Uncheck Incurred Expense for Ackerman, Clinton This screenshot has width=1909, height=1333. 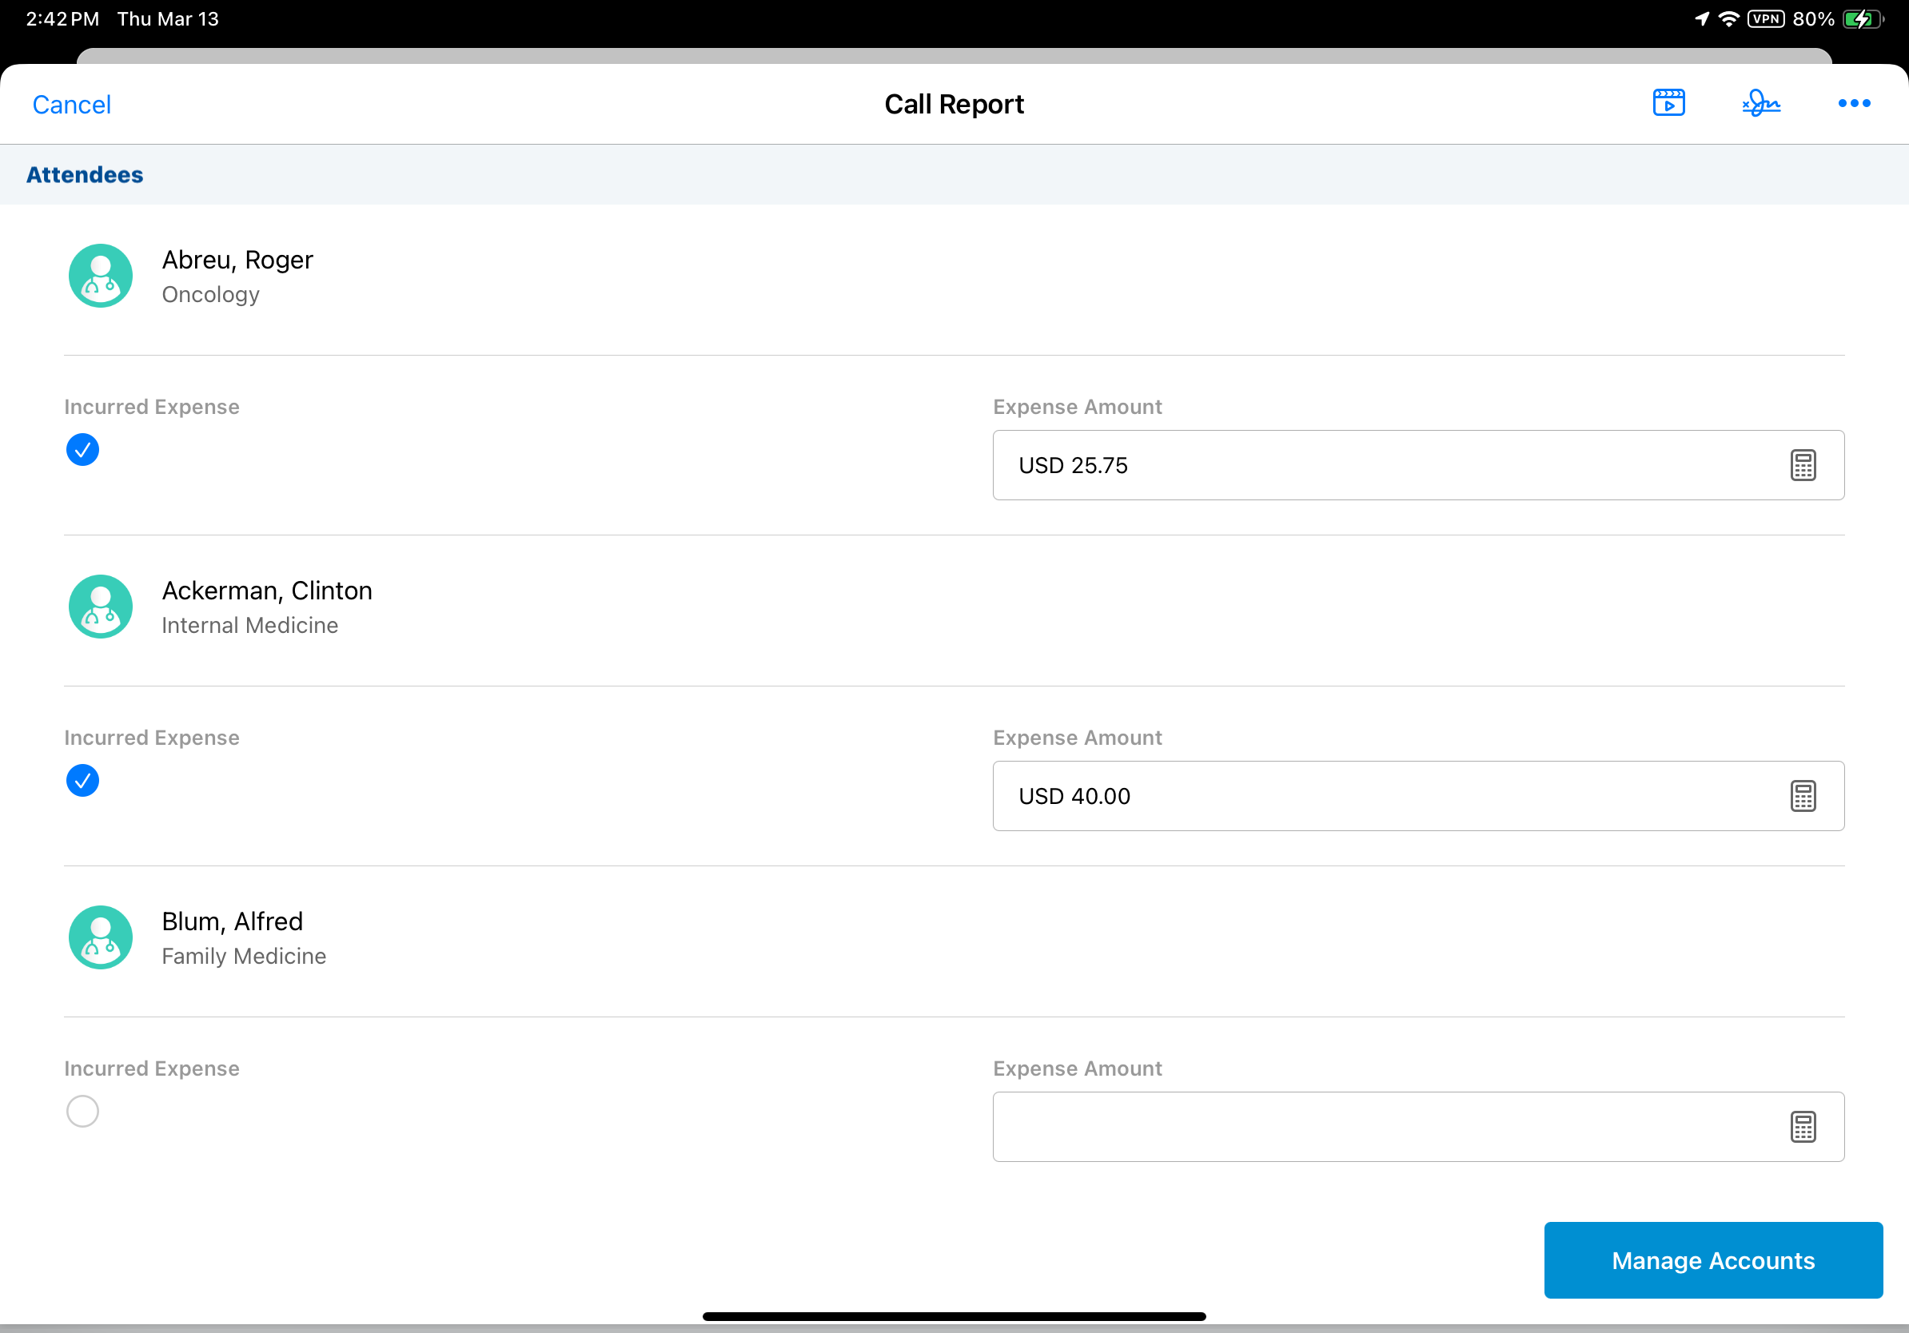(x=82, y=780)
